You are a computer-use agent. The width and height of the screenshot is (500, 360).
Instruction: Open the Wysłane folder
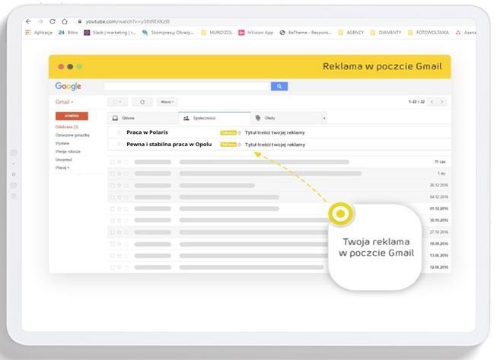point(62,144)
